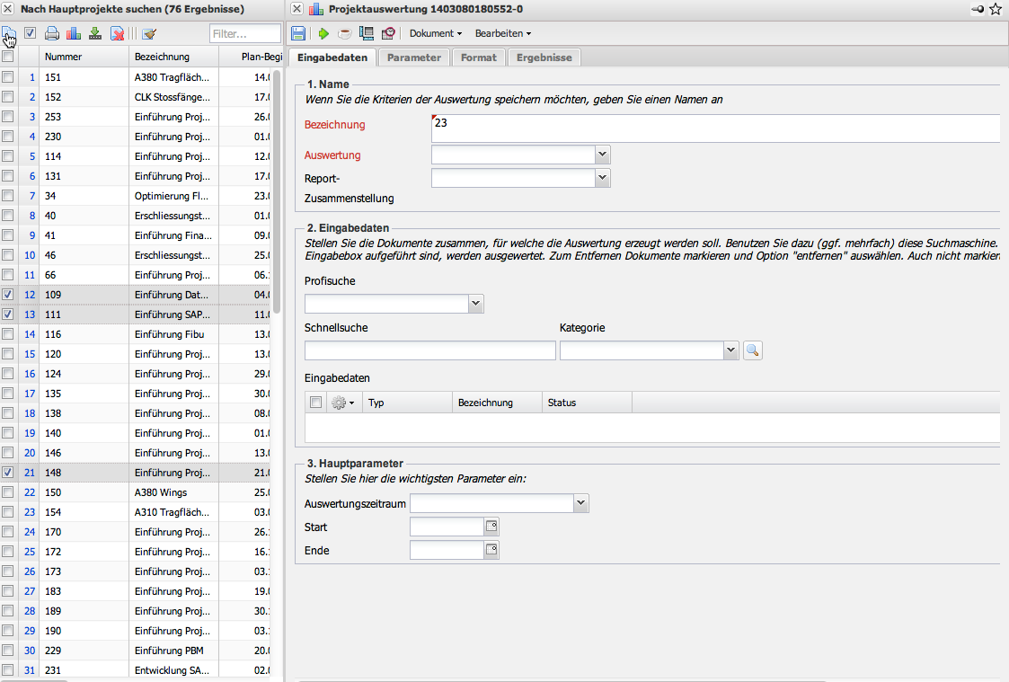
Task: Uncheck the checkbox for row 12
Action: coord(8,294)
